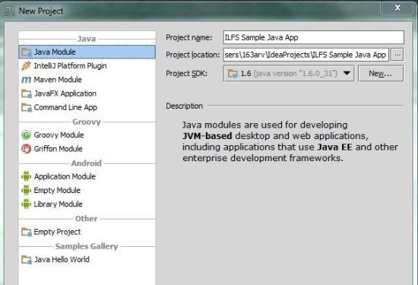Viewport: 418px width, 285px height.
Task: Open the Project SDK dropdown arrow
Action: tap(347, 73)
